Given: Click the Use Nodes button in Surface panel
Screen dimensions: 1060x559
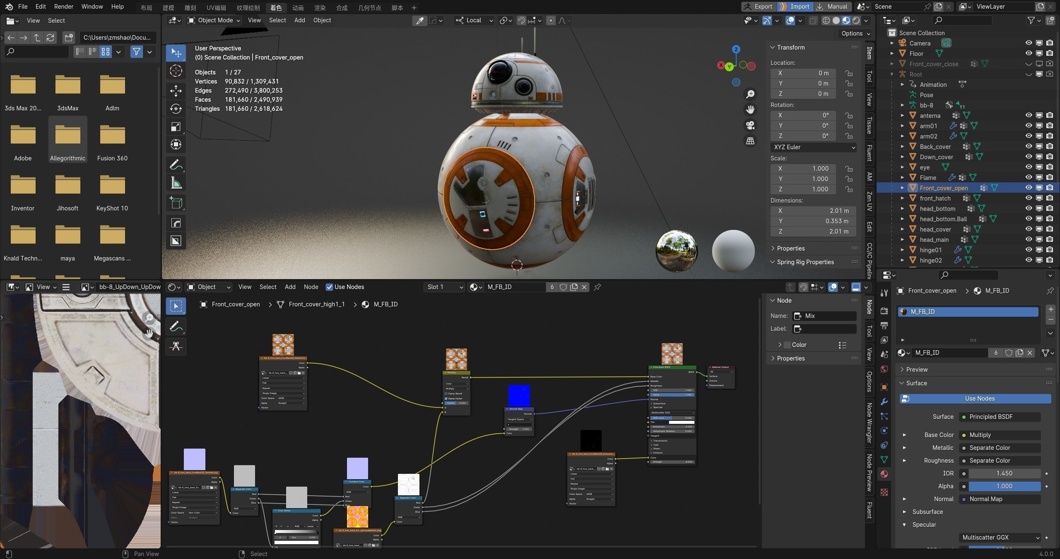Looking at the screenshot, I should [x=975, y=399].
